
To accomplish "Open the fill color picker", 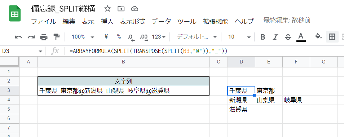I will pyautogui.click(x=318, y=36).
